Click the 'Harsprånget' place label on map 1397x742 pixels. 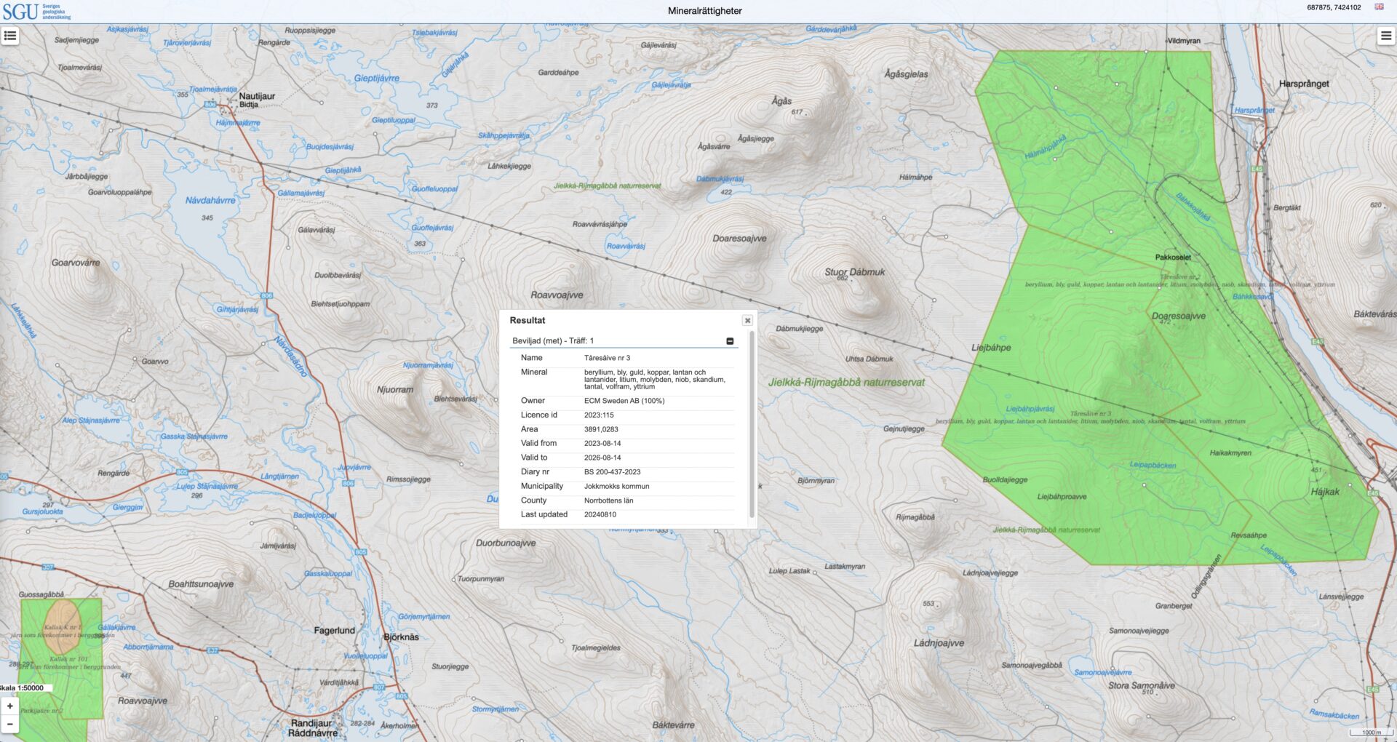point(1304,84)
